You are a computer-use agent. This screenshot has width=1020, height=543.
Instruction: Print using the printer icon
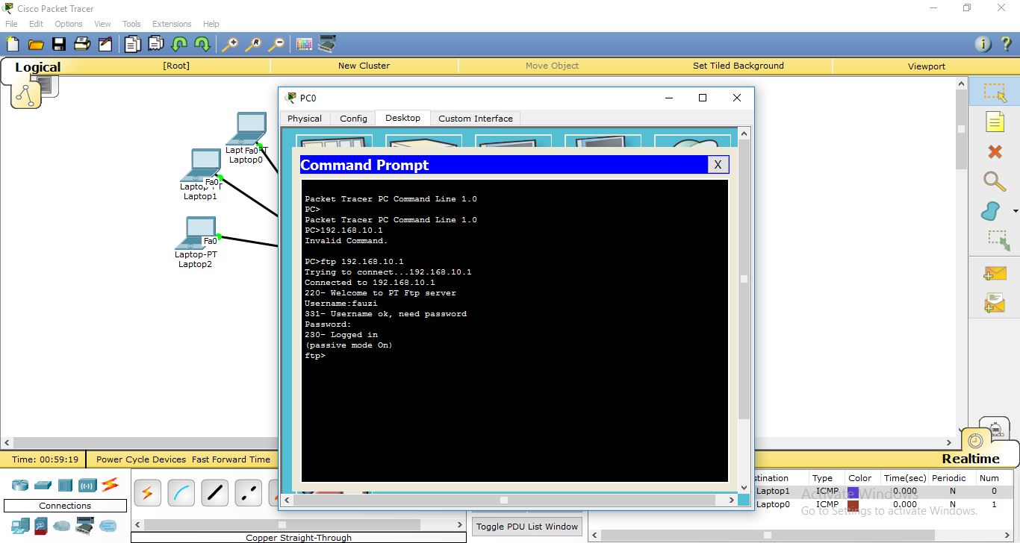pyautogui.click(x=81, y=44)
